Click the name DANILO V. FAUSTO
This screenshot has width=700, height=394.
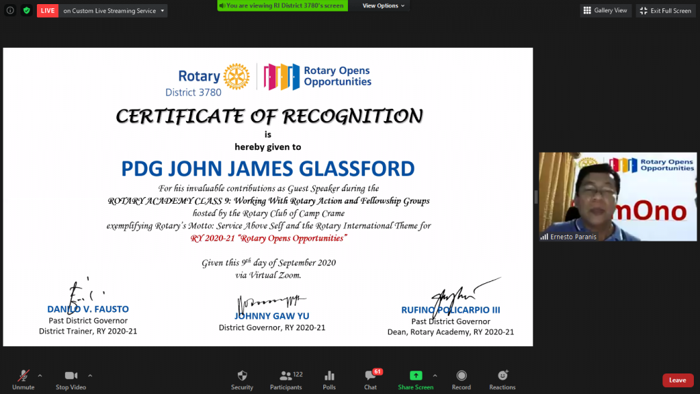[x=88, y=309]
